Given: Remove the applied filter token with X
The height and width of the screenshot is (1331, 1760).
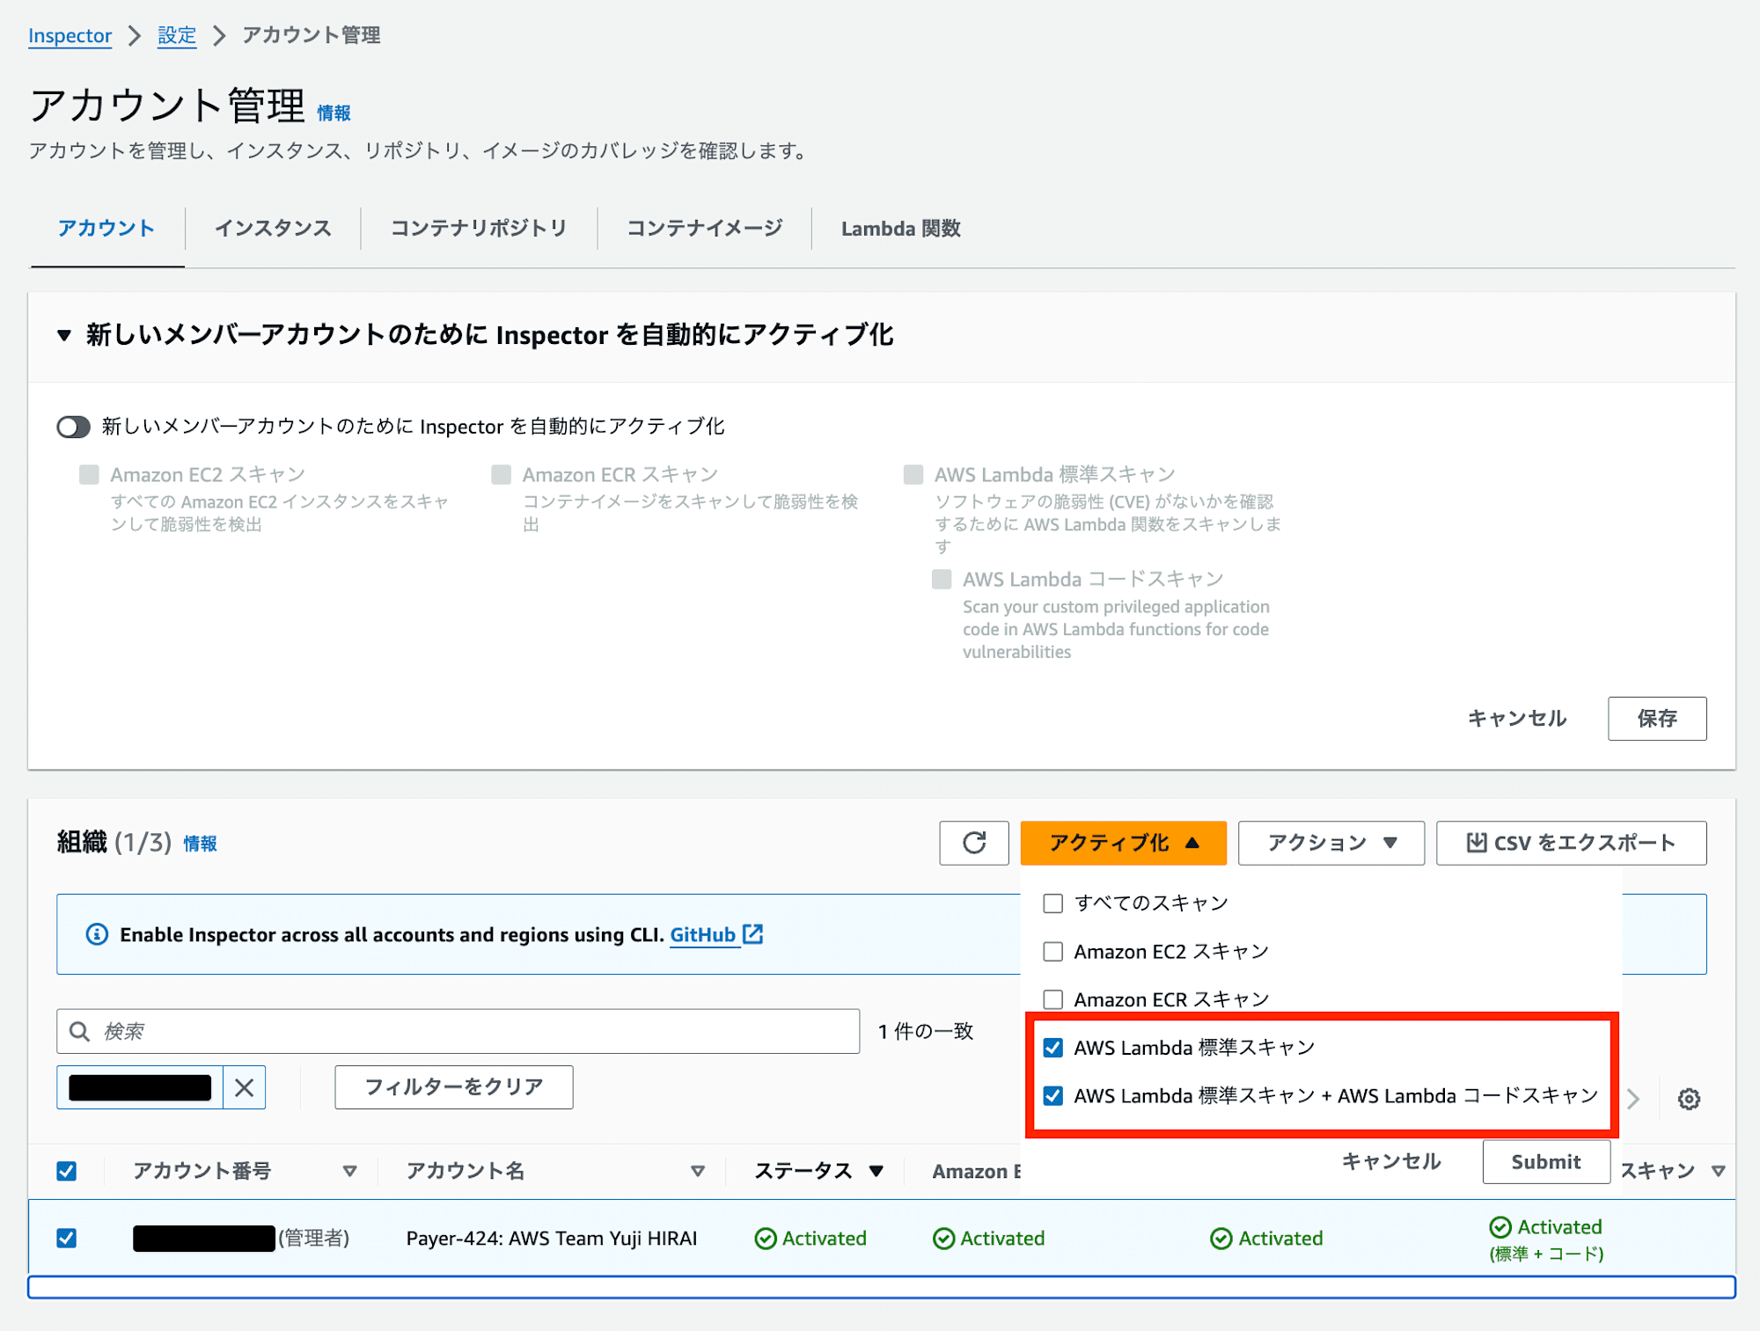Looking at the screenshot, I should [245, 1087].
